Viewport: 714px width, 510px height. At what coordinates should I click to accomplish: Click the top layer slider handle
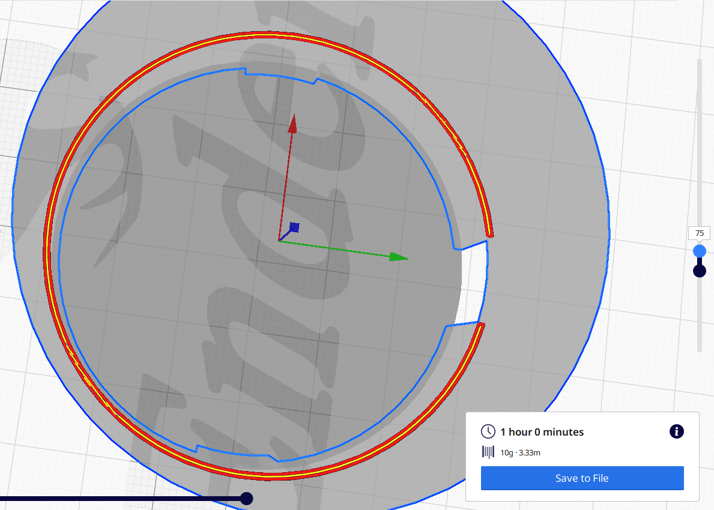[699, 251]
